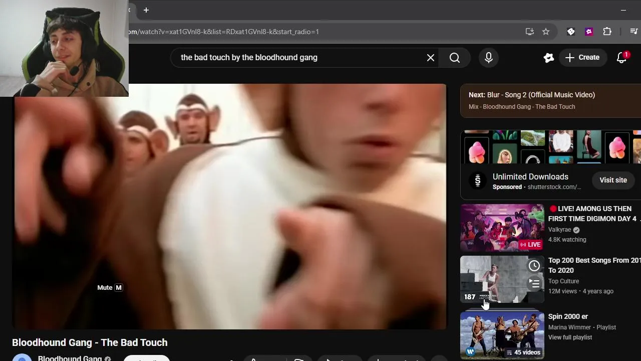Expand the Next: Blur - Song 2 mix panel
641x361 pixels.
coord(551,100)
